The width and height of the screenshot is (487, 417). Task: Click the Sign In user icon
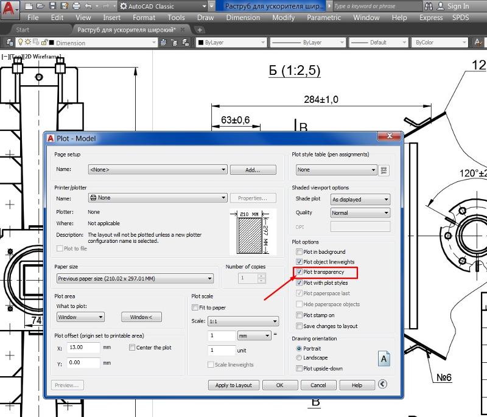pyautogui.click(x=440, y=6)
